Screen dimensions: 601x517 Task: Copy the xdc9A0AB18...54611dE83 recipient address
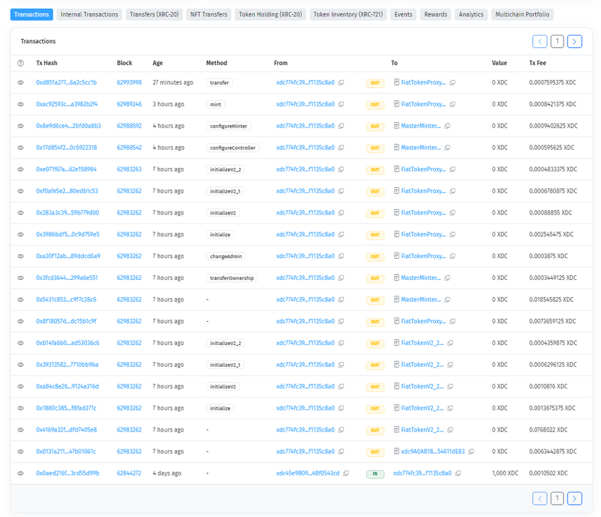471,451
